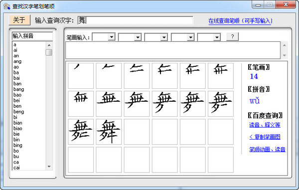Select pinyin "biao" in the list
This screenshot has height=190, width=299.
point(18,128)
